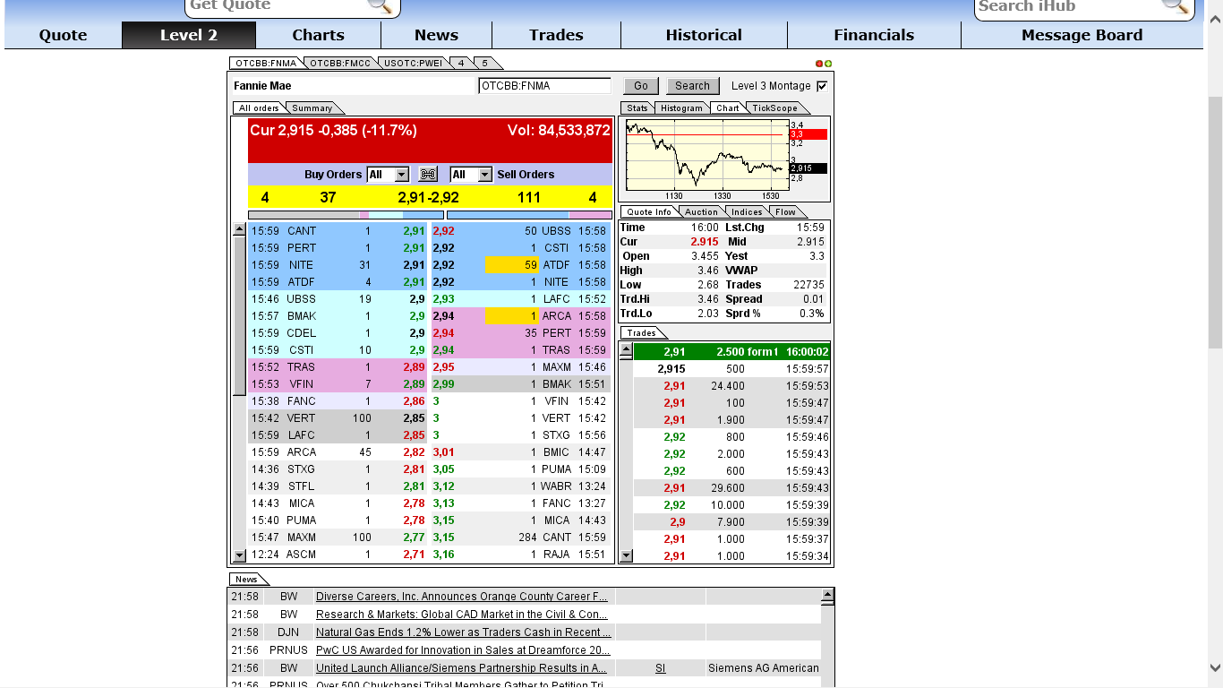Open the Historical navigation tab

(704, 35)
